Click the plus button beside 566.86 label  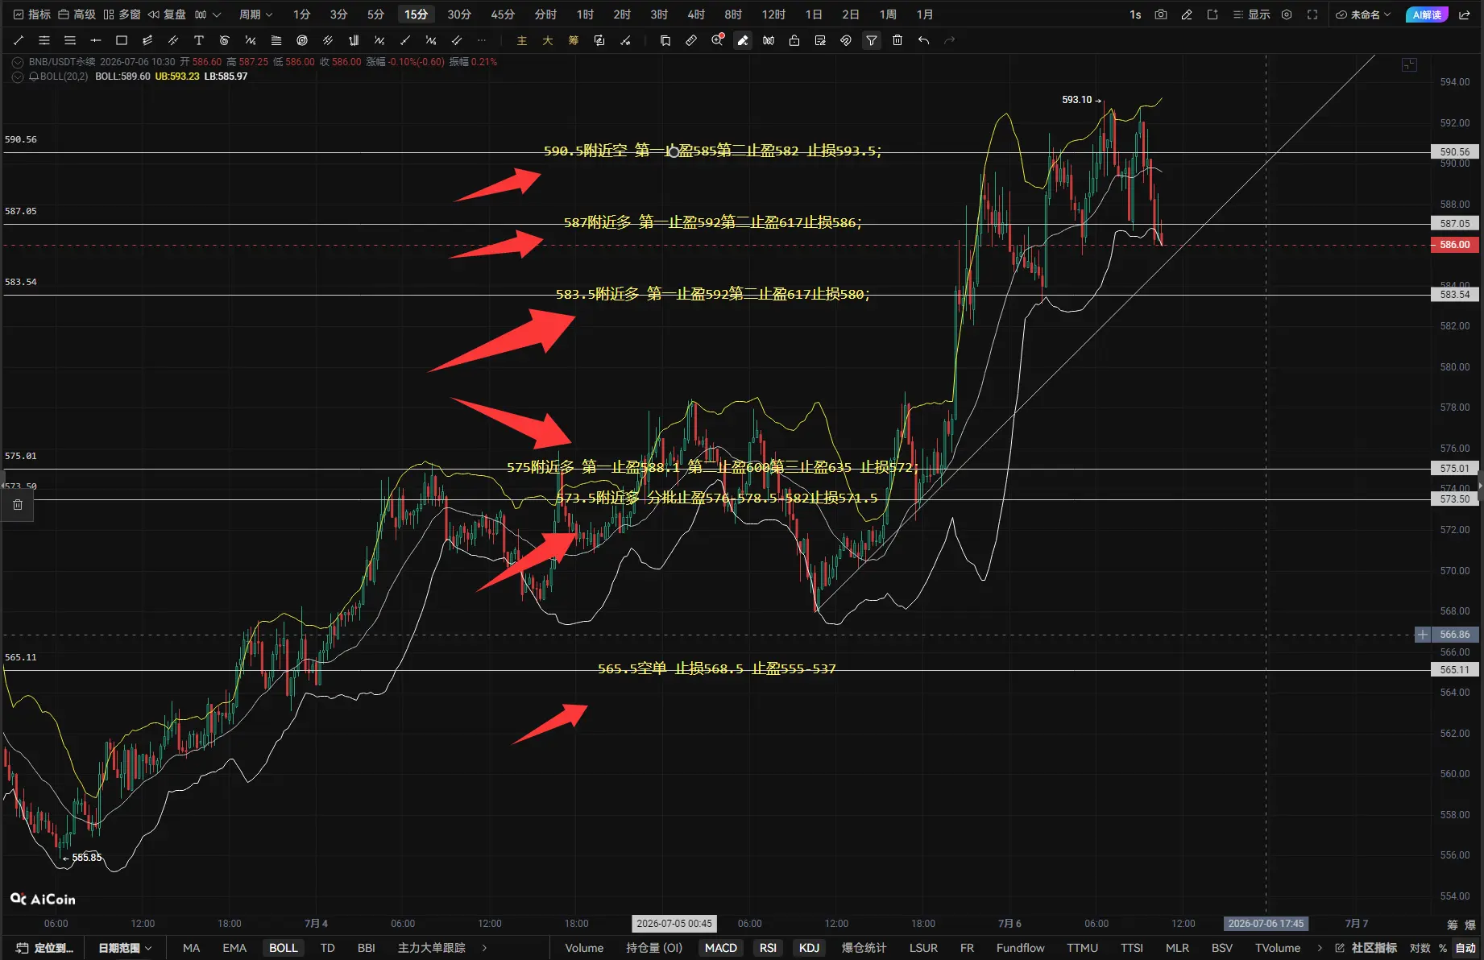coord(1423,635)
